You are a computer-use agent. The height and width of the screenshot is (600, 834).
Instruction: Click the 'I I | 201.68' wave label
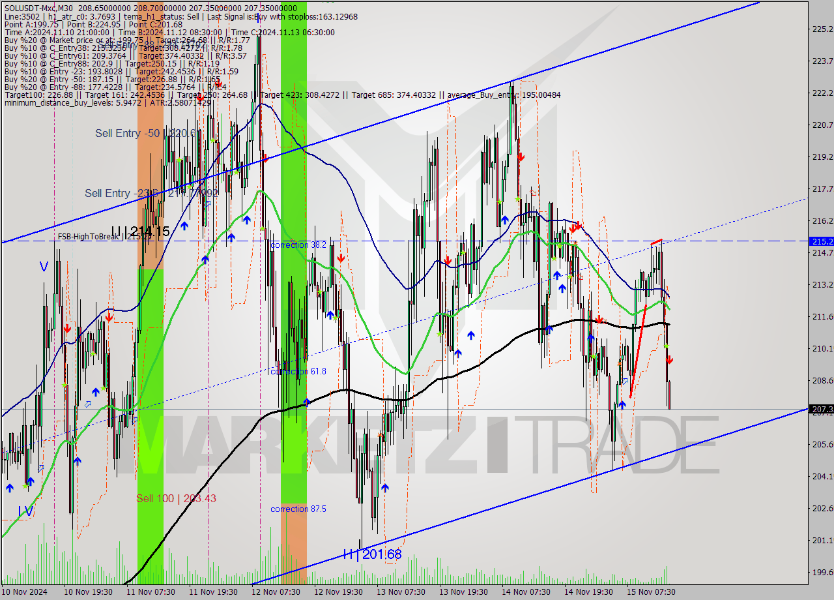click(372, 554)
